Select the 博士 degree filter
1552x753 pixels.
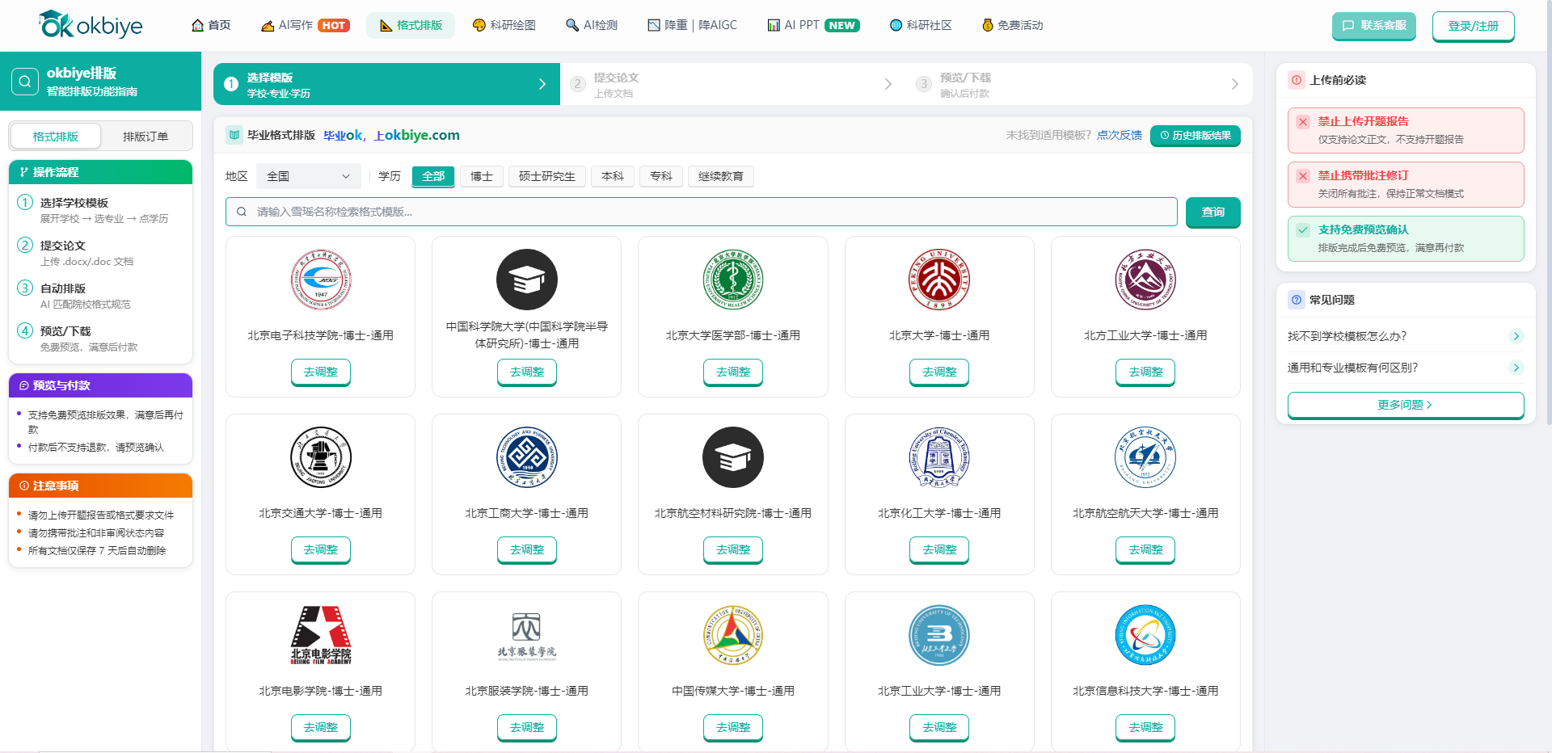(482, 176)
